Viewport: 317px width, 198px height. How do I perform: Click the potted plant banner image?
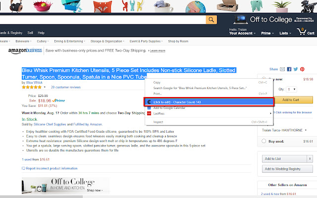(x=281, y=6)
